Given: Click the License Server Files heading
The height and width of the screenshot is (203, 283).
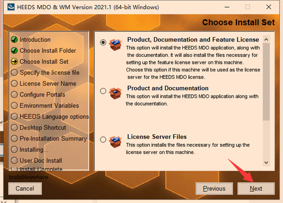Looking at the screenshot, I should (157, 137).
